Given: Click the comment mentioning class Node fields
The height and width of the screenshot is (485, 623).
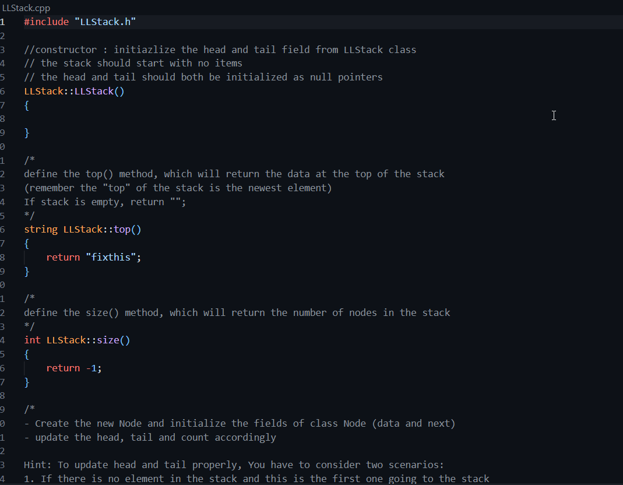Looking at the screenshot, I should 239,423.
